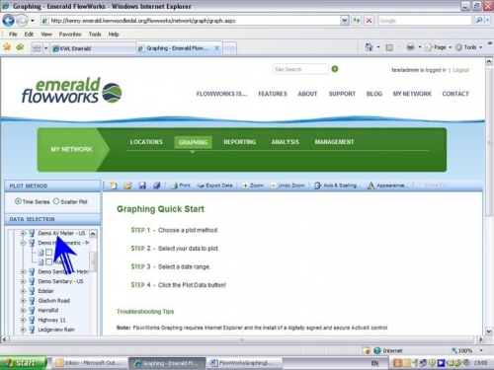This screenshot has width=494, height=370.
Task: Click Export Data in the graph toolbar
Action: coord(214,185)
